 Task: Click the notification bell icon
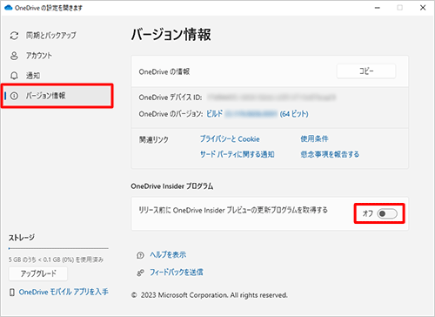pyautogui.click(x=14, y=76)
